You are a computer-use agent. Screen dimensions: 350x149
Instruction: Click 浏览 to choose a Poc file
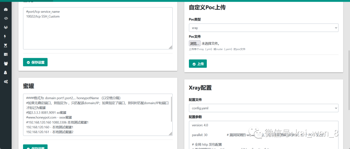click(x=195, y=43)
